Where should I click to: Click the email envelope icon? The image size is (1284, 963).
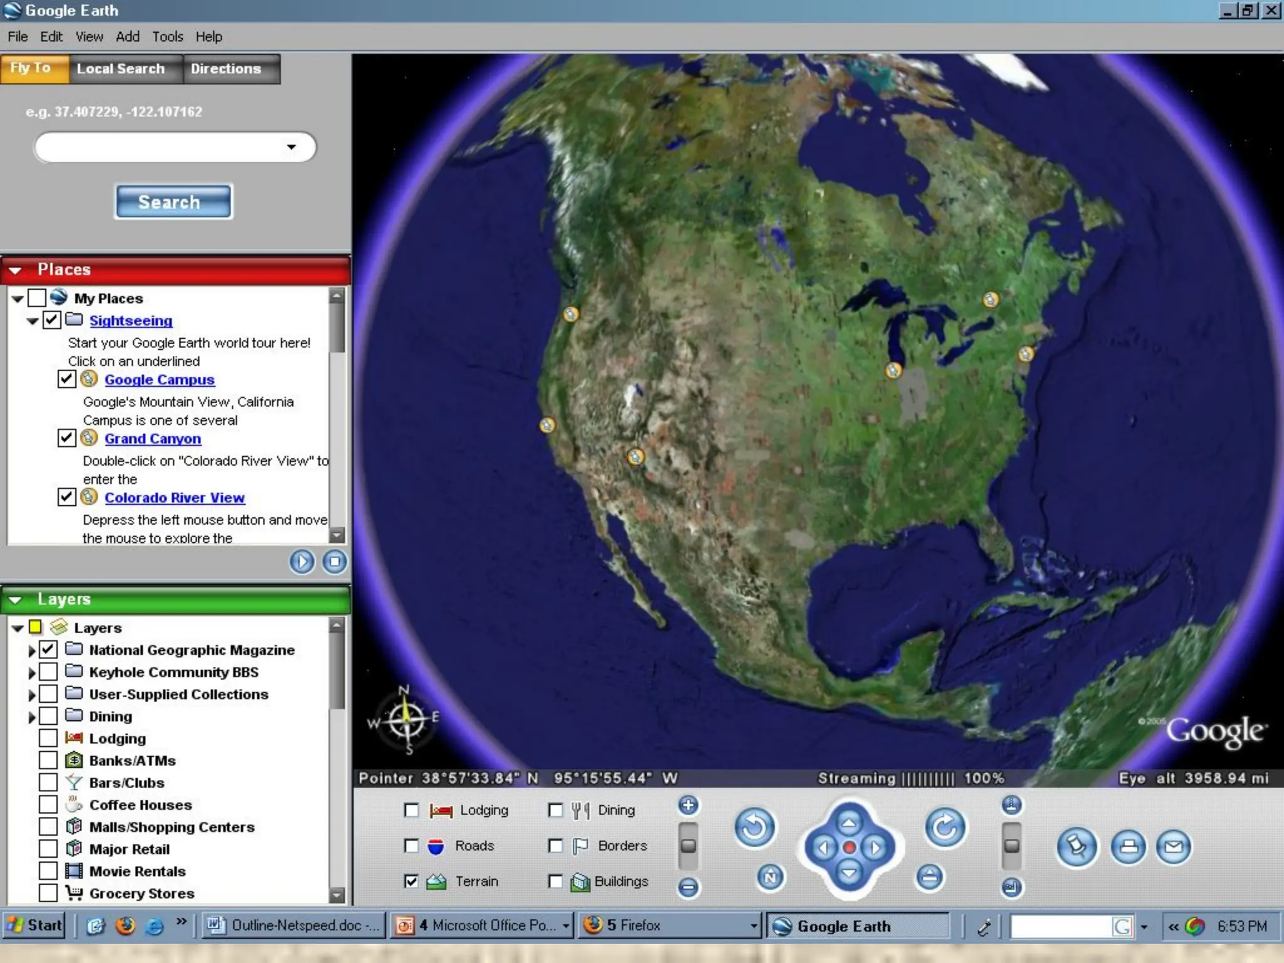1173,847
